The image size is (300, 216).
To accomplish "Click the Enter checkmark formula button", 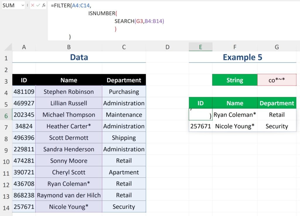I will (38, 5).
